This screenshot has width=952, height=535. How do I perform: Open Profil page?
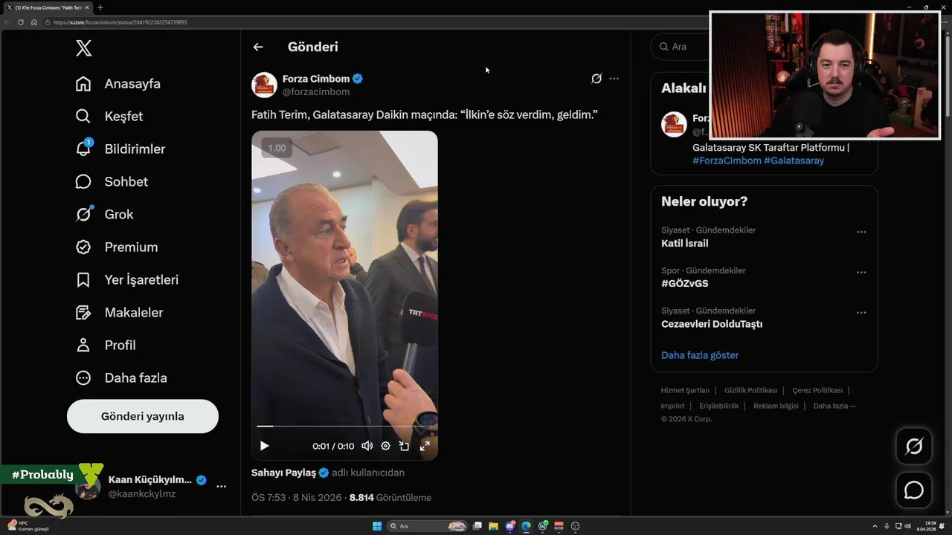click(x=105, y=346)
